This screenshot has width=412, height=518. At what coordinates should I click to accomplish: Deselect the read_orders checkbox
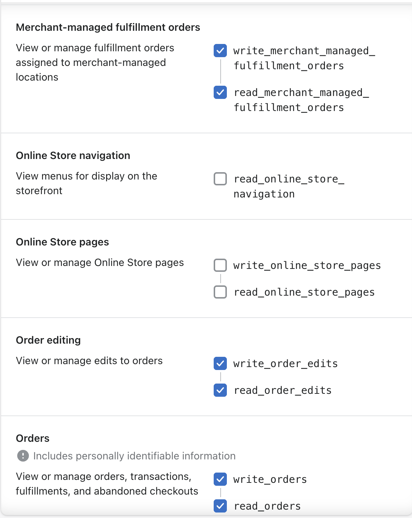220,506
